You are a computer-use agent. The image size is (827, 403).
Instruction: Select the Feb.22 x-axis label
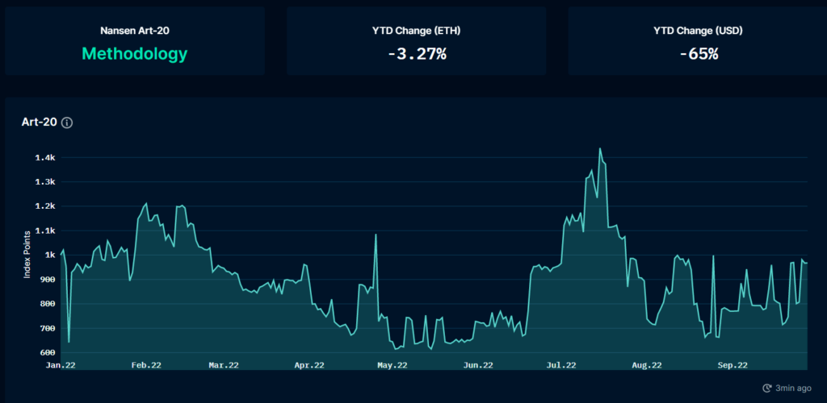click(x=145, y=365)
